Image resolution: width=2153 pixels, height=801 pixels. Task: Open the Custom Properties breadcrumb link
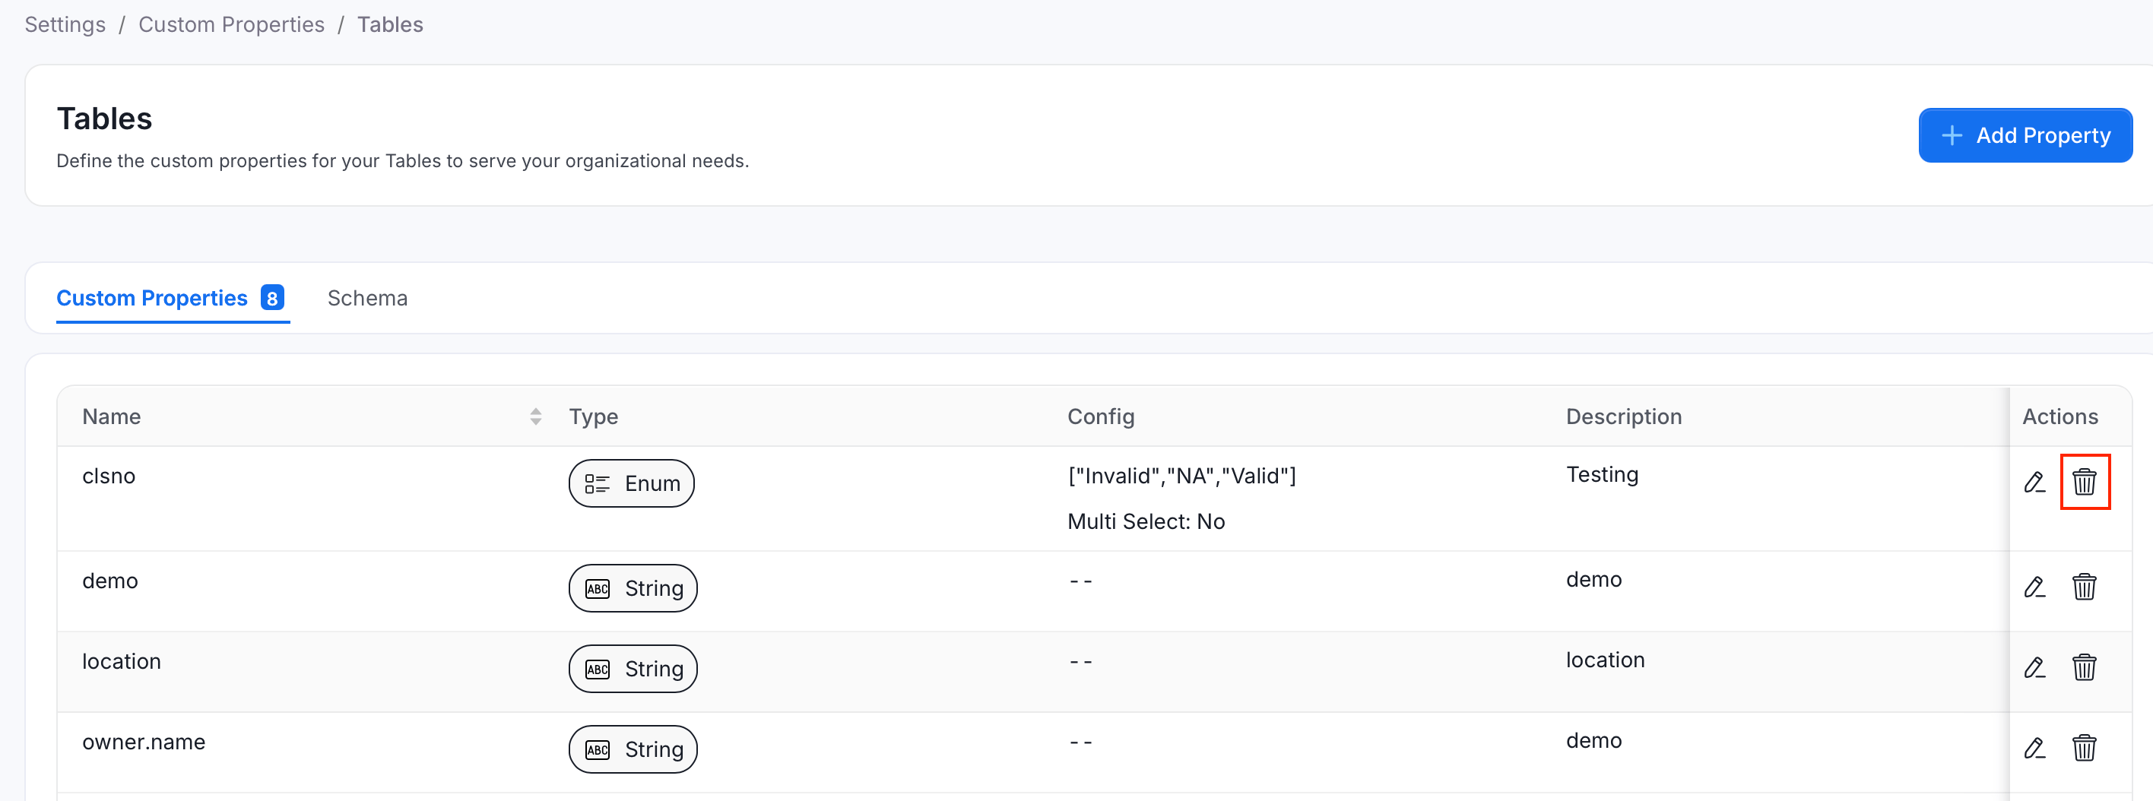tap(232, 25)
